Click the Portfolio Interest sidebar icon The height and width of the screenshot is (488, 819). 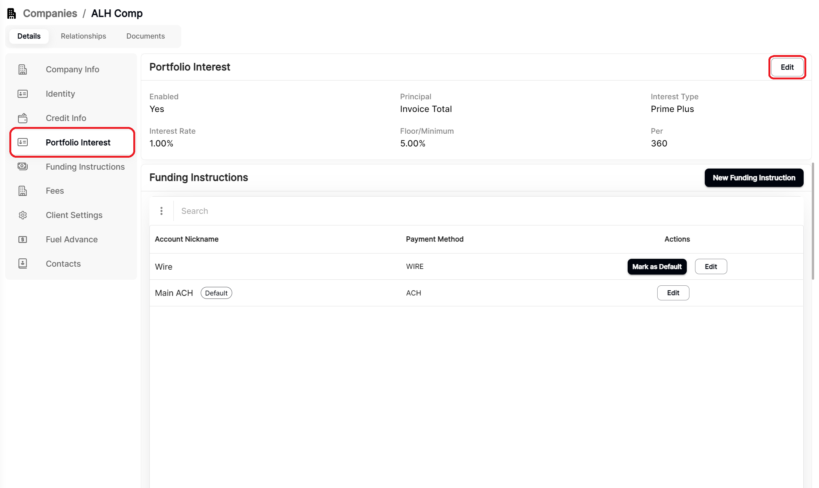[x=22, y=142]
